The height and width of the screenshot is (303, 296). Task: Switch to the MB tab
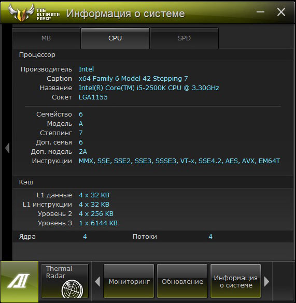(x=46, y=38)
